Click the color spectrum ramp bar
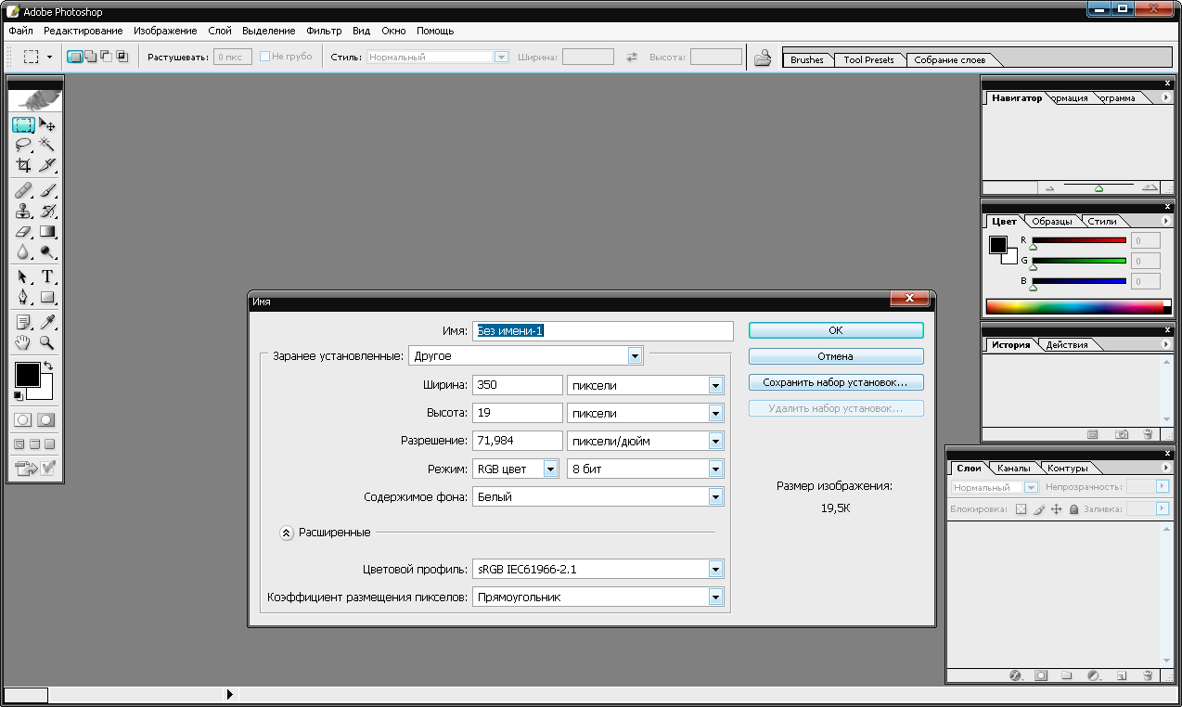The width and height of the screenshot is (1182, 707). click(1073, 306)
